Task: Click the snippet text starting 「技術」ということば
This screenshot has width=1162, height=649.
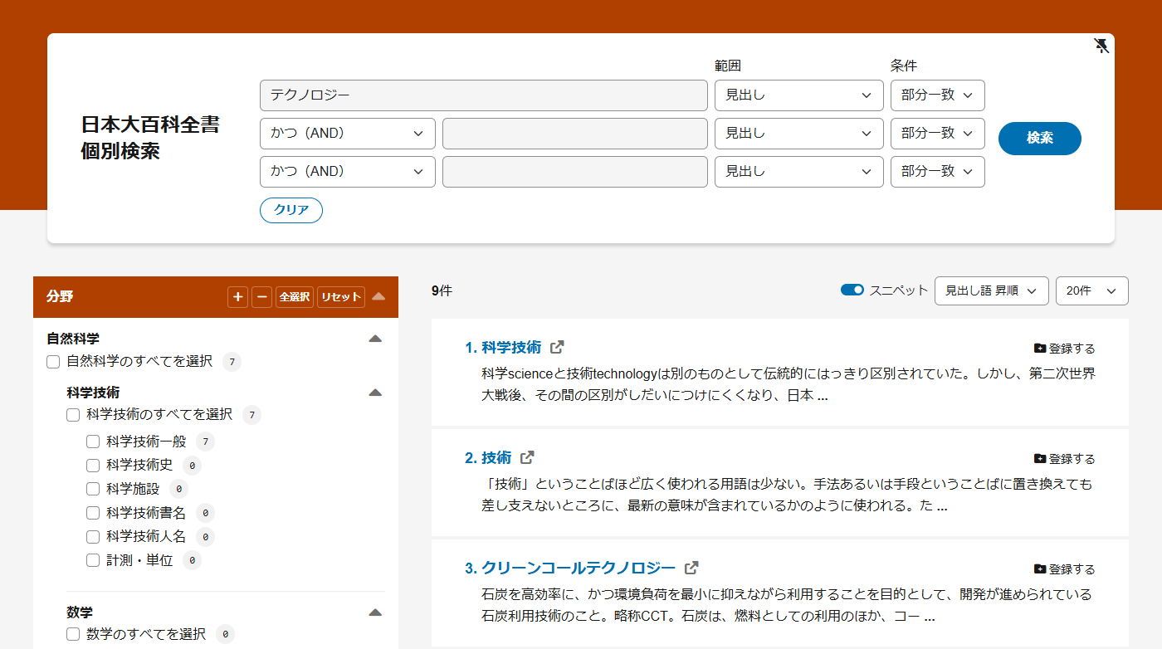Action: coord(787,495)
